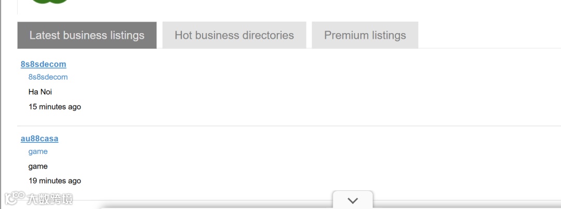Click the Ha Noi location text
The height and width of the screenshot is (209, 561).
[40, 92]
